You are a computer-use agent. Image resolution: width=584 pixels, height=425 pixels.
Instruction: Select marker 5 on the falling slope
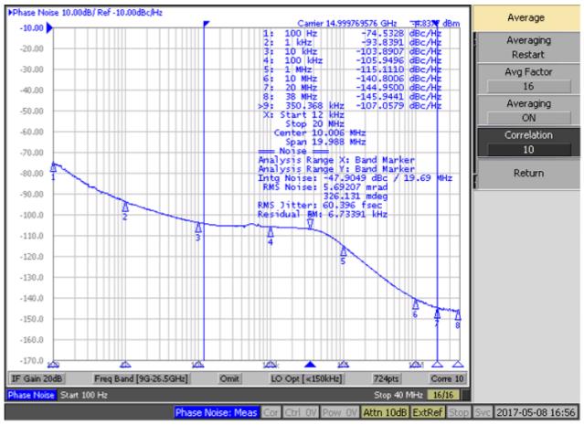click(344, 250)
